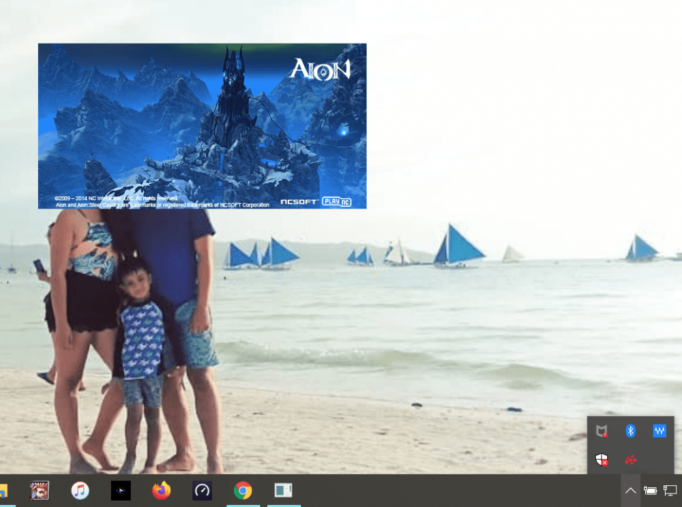Open Waves MaxxAudio tray icon
The width and height of the screenshot is (682, 507).
[x=659, y=431]
